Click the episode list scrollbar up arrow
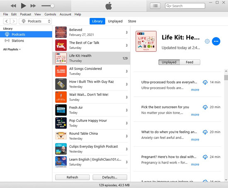Viewport: 228px width, 188px height. (226, 71)
